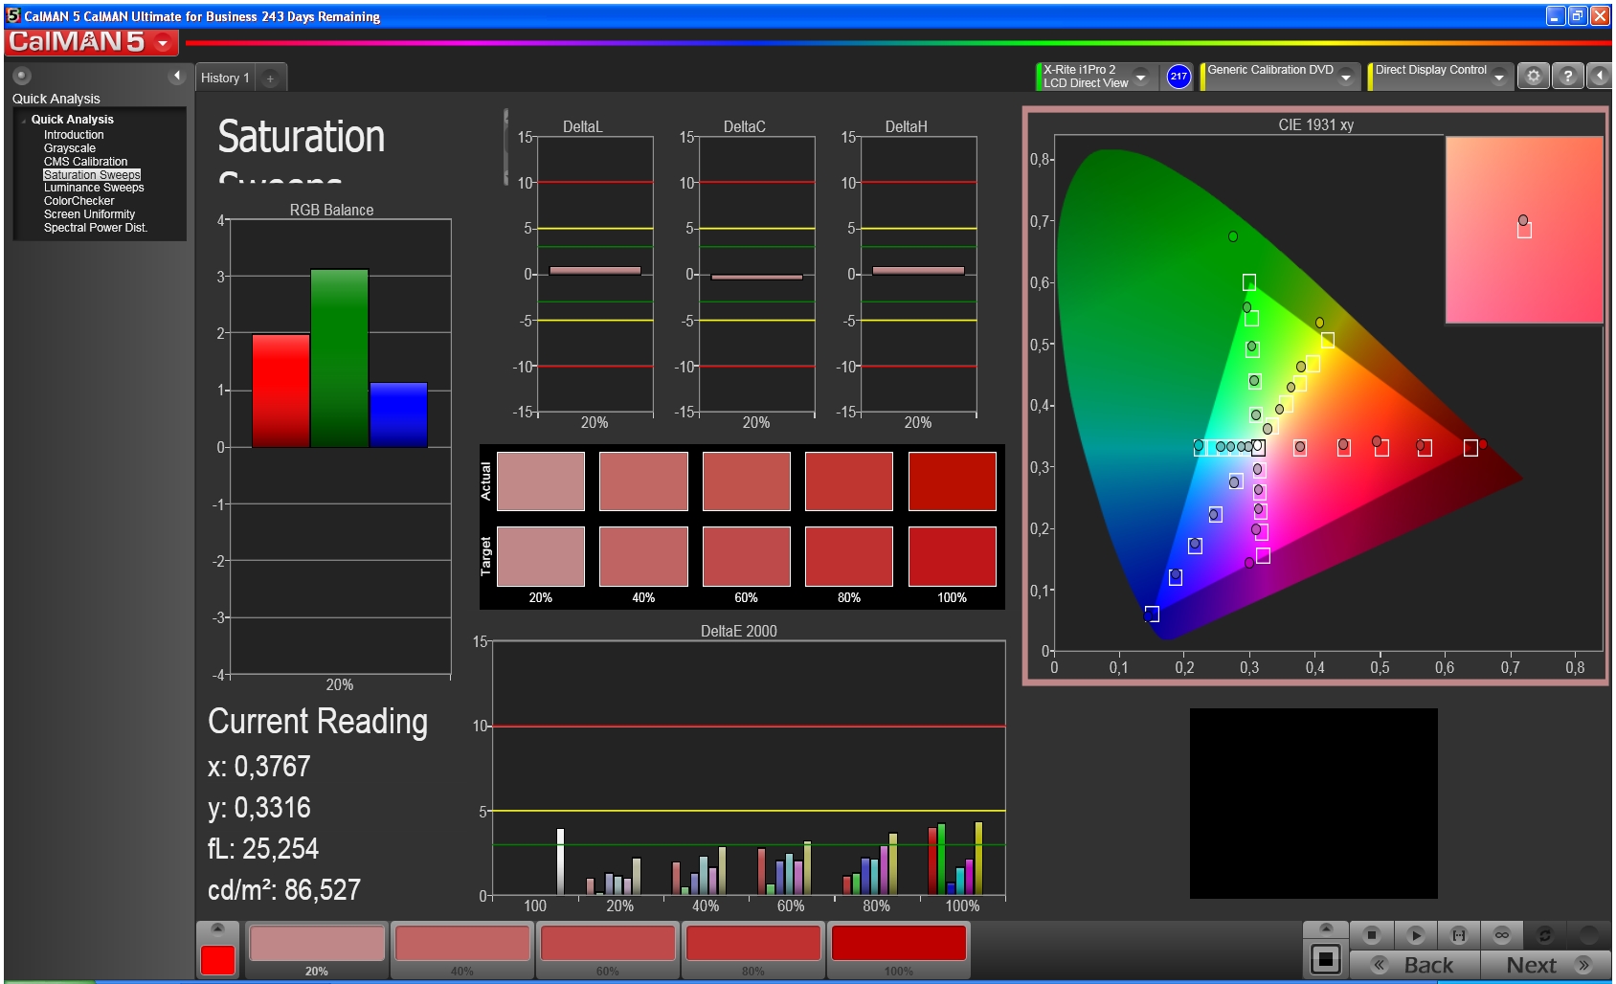
Task: Click the zoomed pink inset in CIE chart
Action: (1524, 230)
